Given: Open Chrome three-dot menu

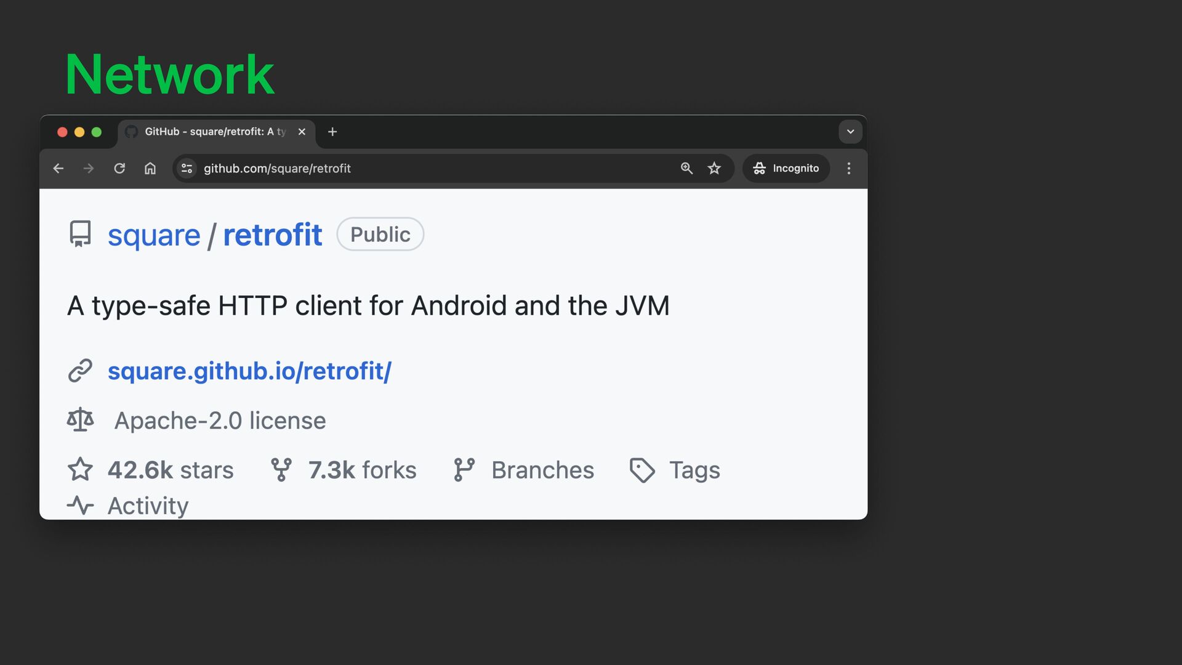Looking at the screenshot, I should pyautogui.click(x=849, y=168).
